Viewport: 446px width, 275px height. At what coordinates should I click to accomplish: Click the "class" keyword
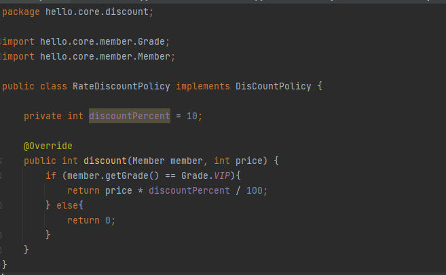click(x=54, y=86)
